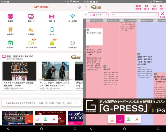Tap the G-GUIDE logo in recommendations
The width and height of the screenshot is (166, 132).
coord(76,57)
